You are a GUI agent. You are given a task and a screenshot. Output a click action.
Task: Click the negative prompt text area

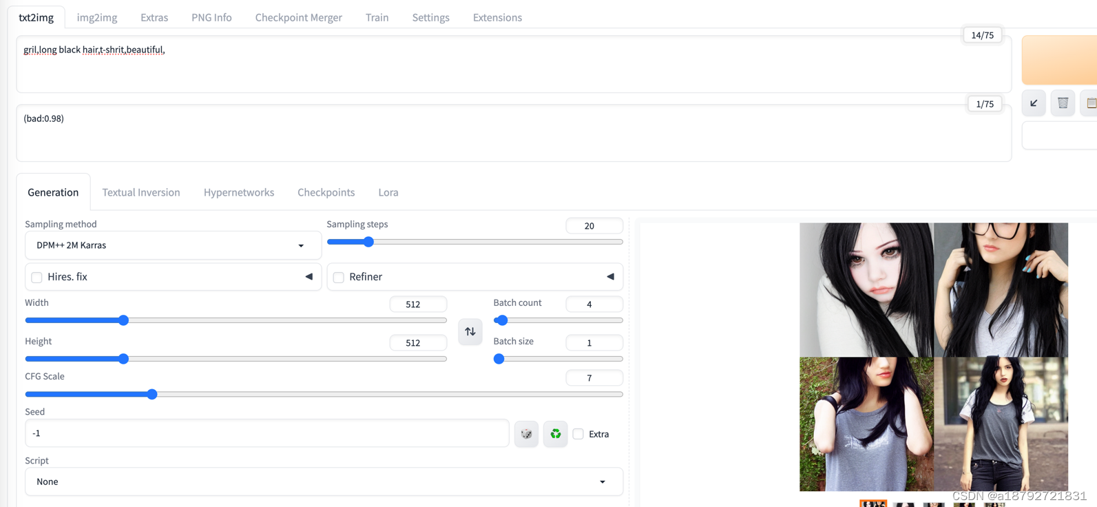pos(514,134)
